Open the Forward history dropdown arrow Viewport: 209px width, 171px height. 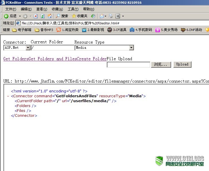tap(30, 16)
